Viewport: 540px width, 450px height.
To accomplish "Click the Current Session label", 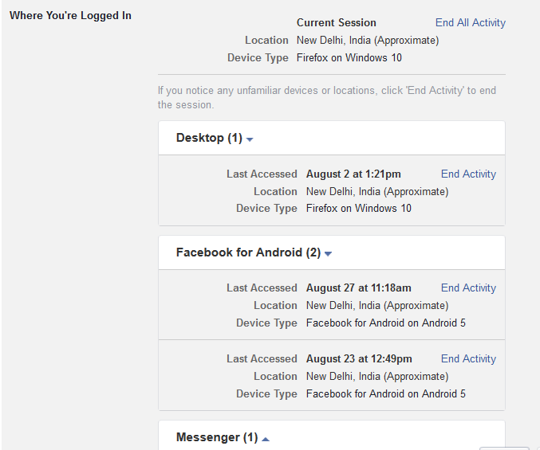I will [x=336, y=22].
